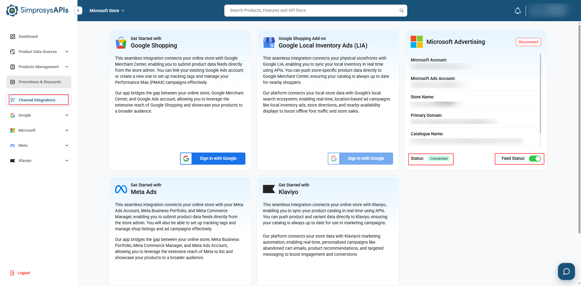
Task: Click the Microsoft logo in the sidebar
Action: tap(13, 130)
